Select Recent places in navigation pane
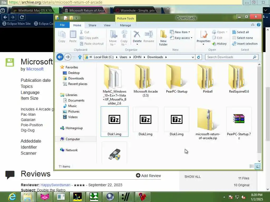Image resolution: width=270 pixels, height=202 pixels. click(x=75, y=84)
